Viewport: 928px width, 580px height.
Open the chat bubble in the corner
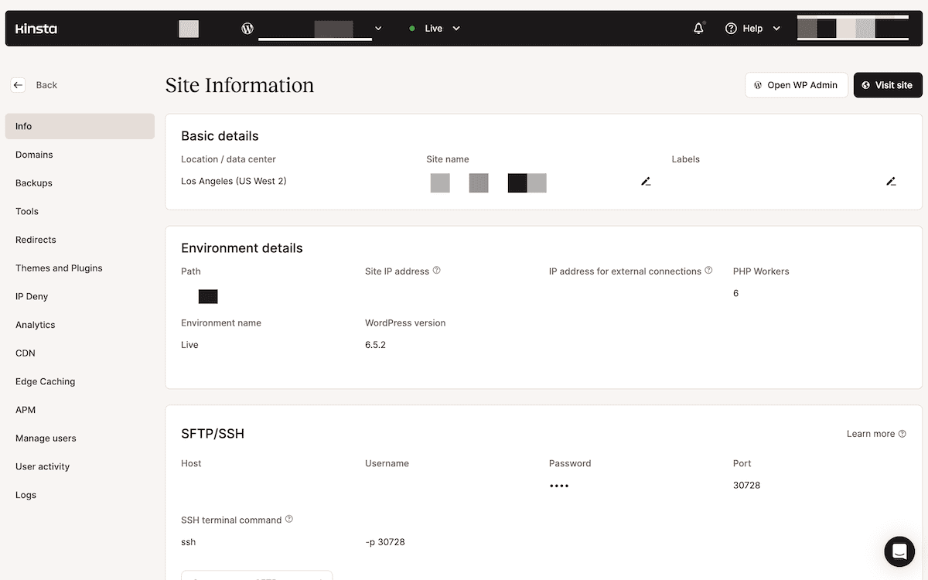pos(899,551)
